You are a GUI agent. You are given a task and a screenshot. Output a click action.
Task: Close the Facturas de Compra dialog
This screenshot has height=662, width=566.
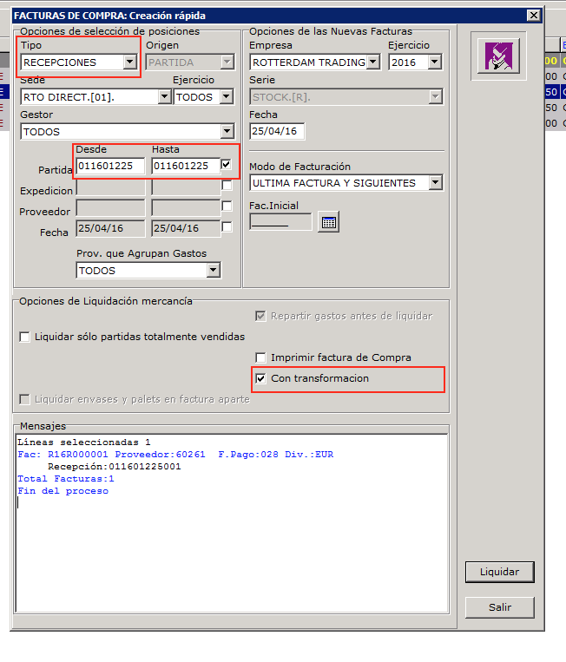(x=533, y=16)
